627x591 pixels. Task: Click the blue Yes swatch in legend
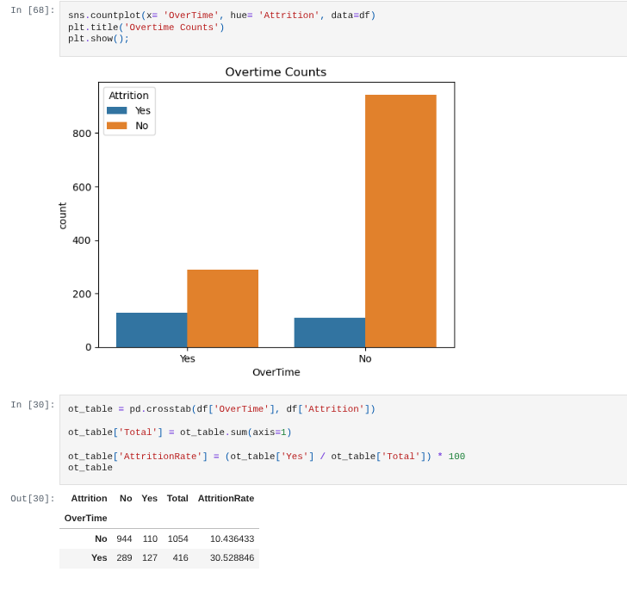116,110
